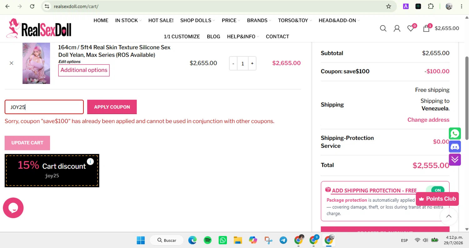Open the wishlist heart icon

coord(411,28)
